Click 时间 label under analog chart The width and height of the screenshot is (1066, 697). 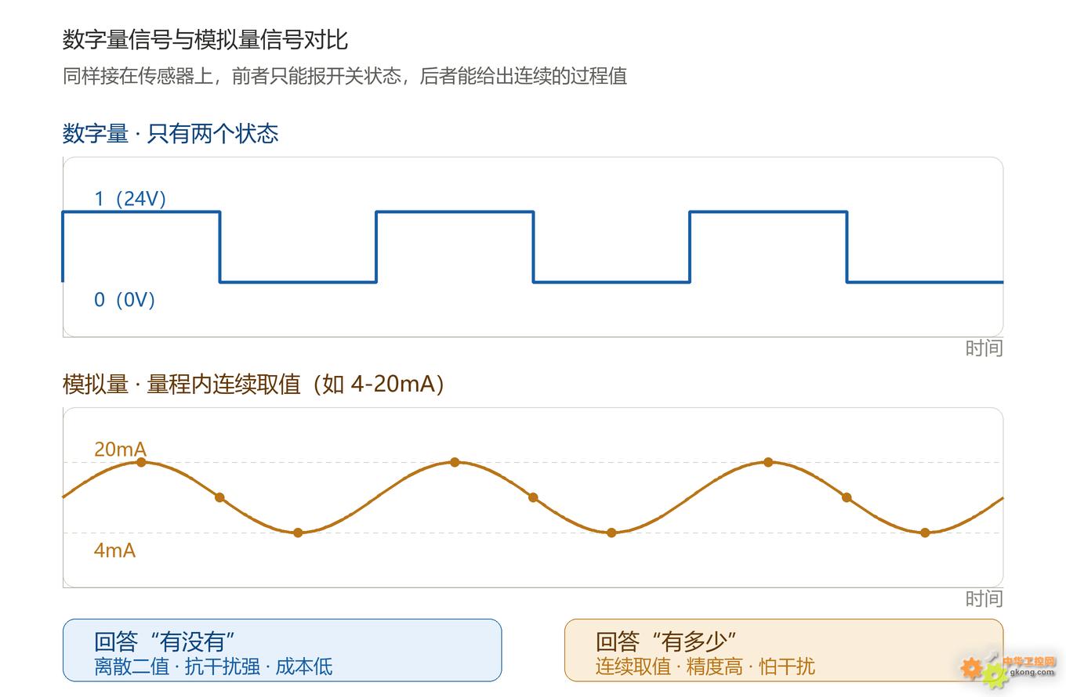click(984, 598)
